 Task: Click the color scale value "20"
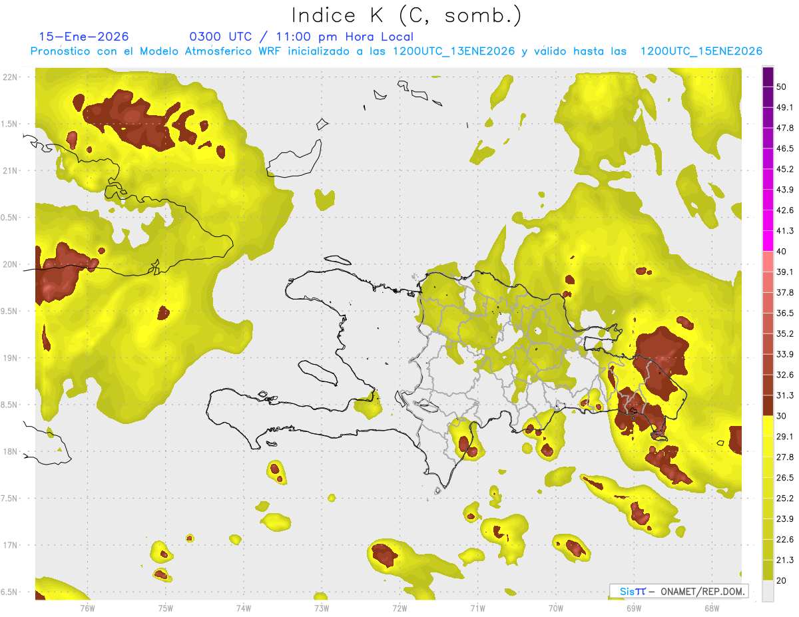click(x=782, y=581)
